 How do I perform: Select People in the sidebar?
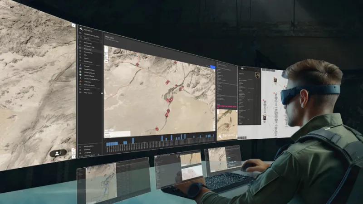pyautogui.click(x=87, y=66)
